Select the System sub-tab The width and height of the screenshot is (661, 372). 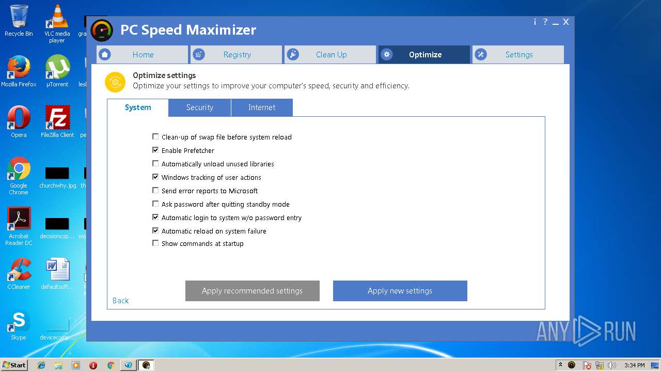coord(138,107)
